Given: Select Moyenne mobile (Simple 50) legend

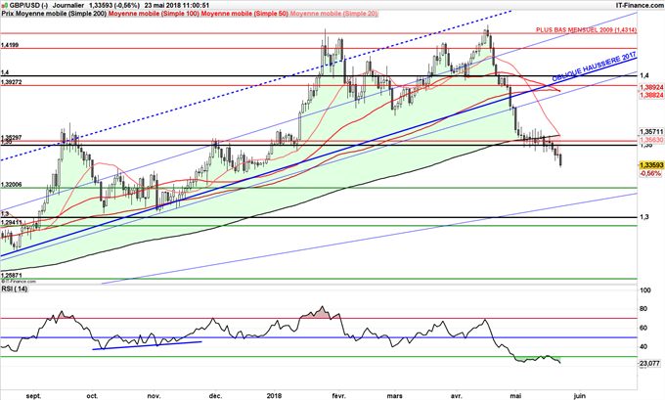Looking at the screenshot, I should 244,14.
